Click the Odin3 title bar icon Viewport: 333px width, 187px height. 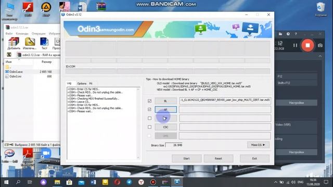click(x=63, y=15)
